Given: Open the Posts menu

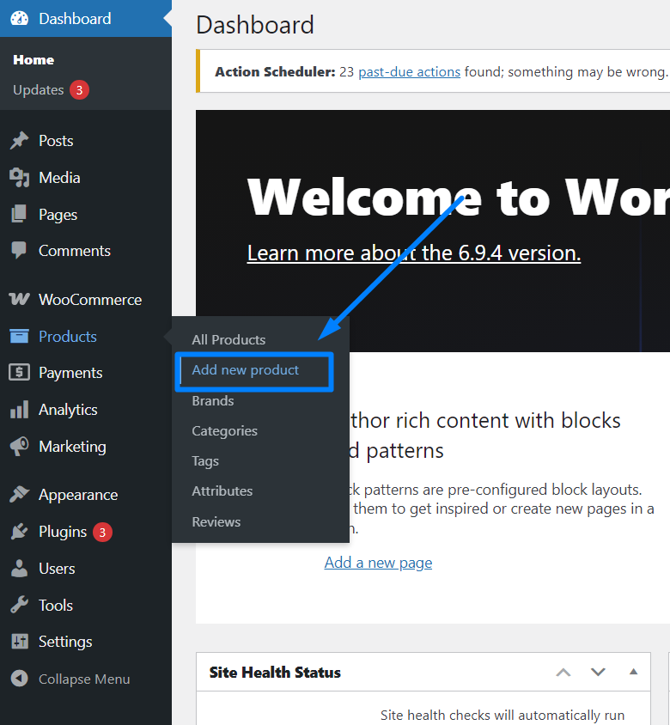Looking at the screenshot, I should [56, 141].
